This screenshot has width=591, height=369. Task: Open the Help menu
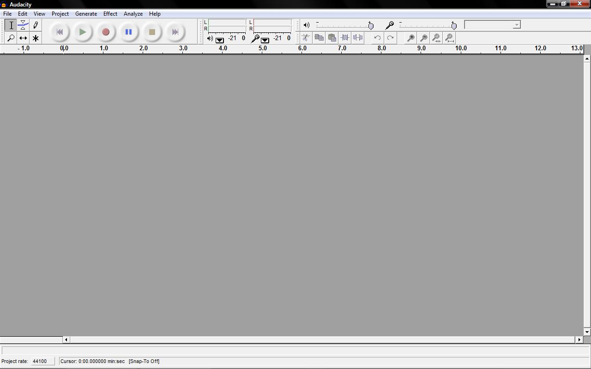155,14
